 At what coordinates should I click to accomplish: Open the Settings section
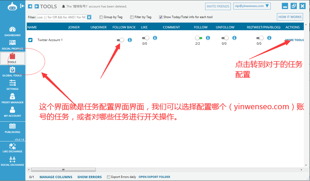tap(12, 85)
